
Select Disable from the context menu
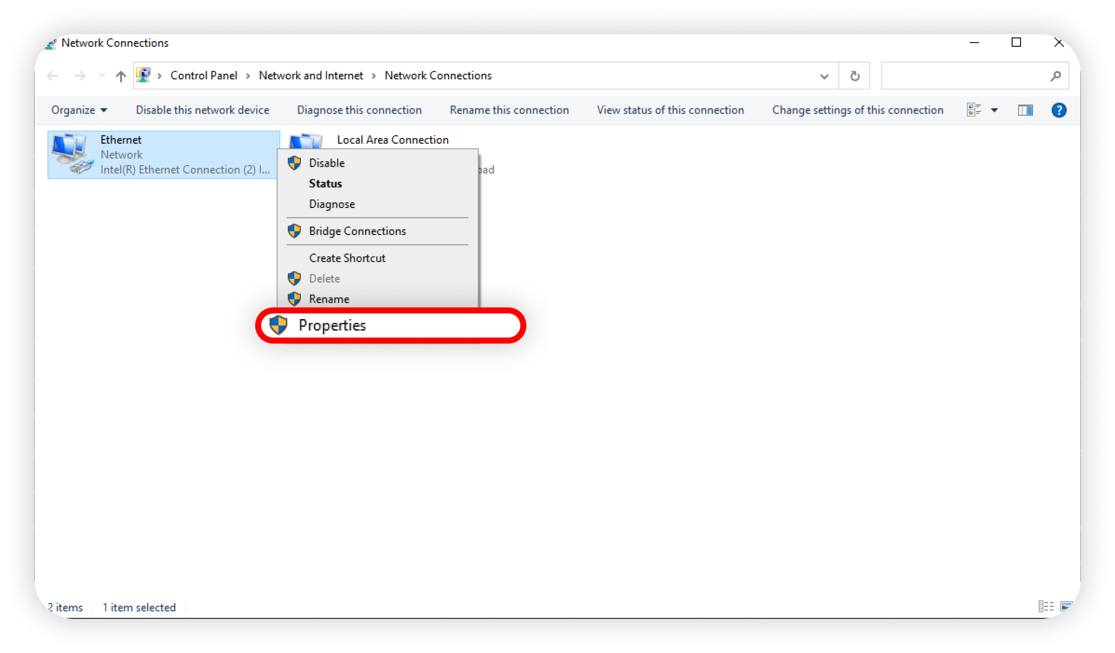[327, 163]
